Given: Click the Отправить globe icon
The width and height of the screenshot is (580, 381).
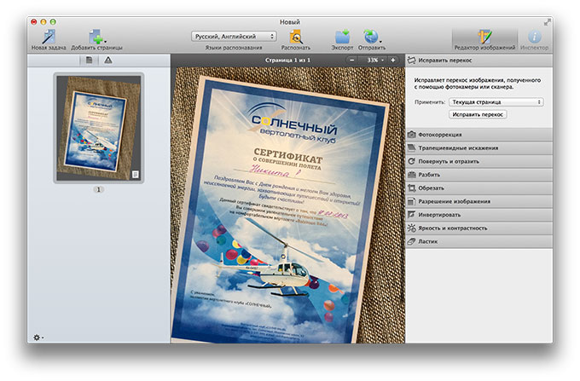Looking at the screenshot, I should (x=371, y=36).
